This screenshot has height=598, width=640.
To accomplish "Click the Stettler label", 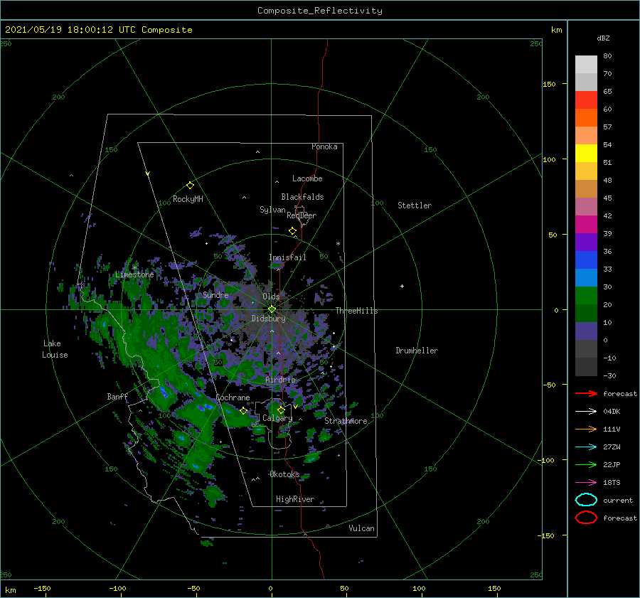I will 415,205.
